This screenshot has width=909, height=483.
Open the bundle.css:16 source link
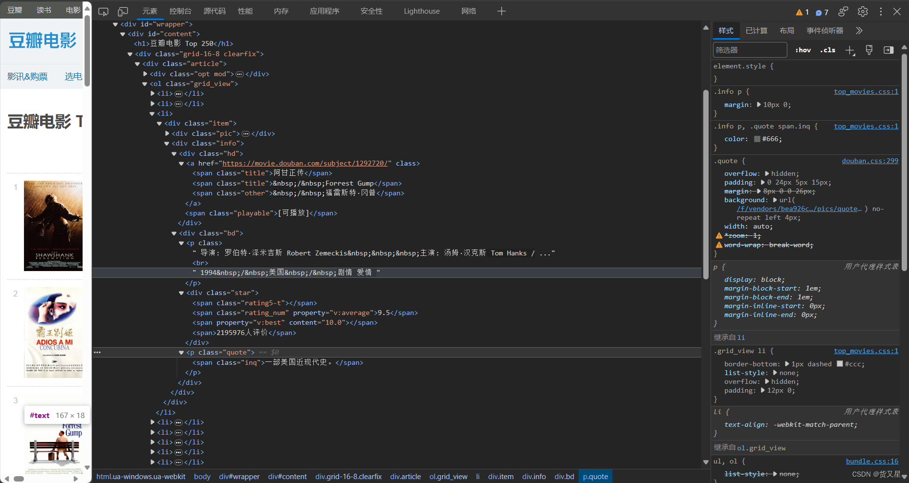[x=872, y=461]
